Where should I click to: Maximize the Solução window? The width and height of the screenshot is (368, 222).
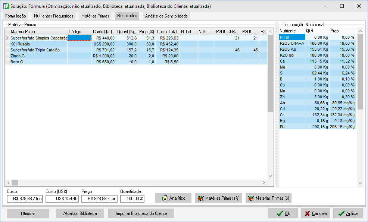coord(342,6)
